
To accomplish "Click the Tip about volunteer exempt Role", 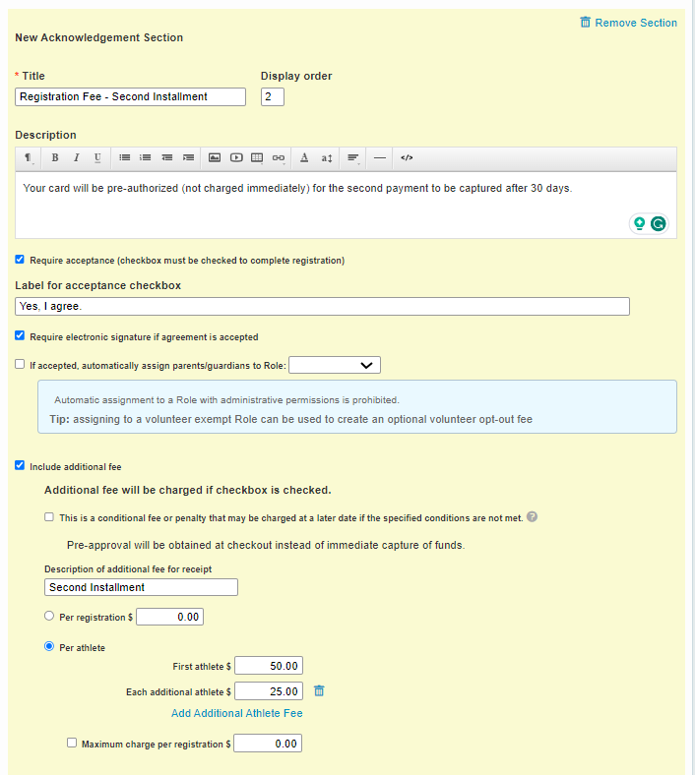I will point(290,419).
